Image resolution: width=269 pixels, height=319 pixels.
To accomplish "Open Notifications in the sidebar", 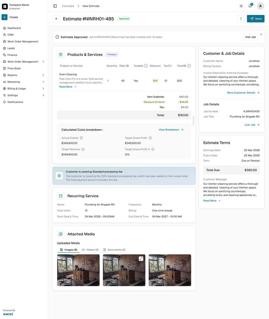I will point(15,102).
